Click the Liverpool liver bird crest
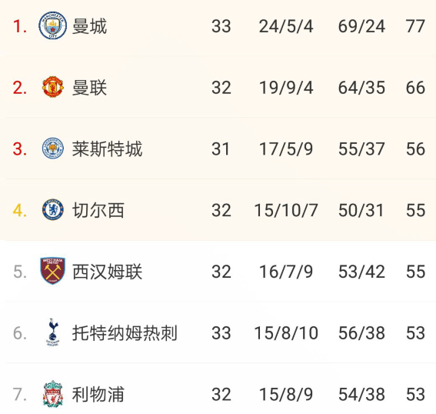 (52, 394)
